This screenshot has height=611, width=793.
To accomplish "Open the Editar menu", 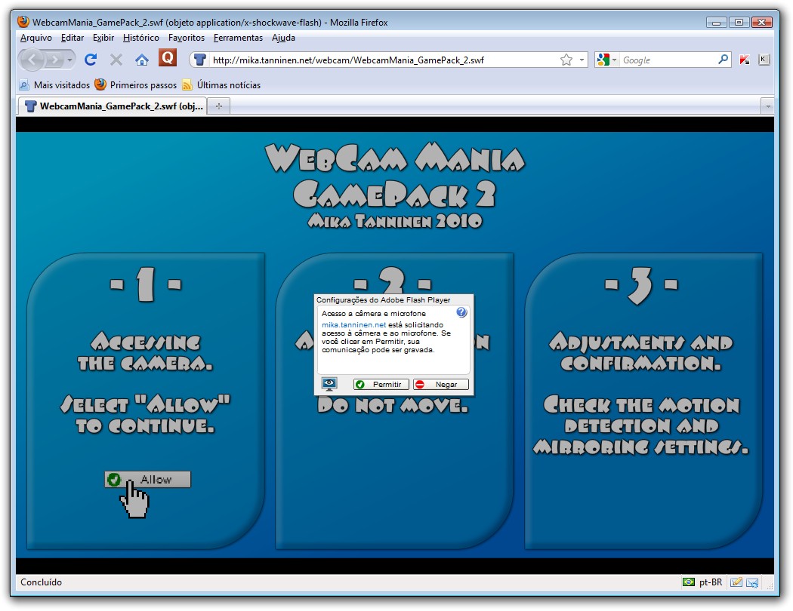I will (73, 38).
